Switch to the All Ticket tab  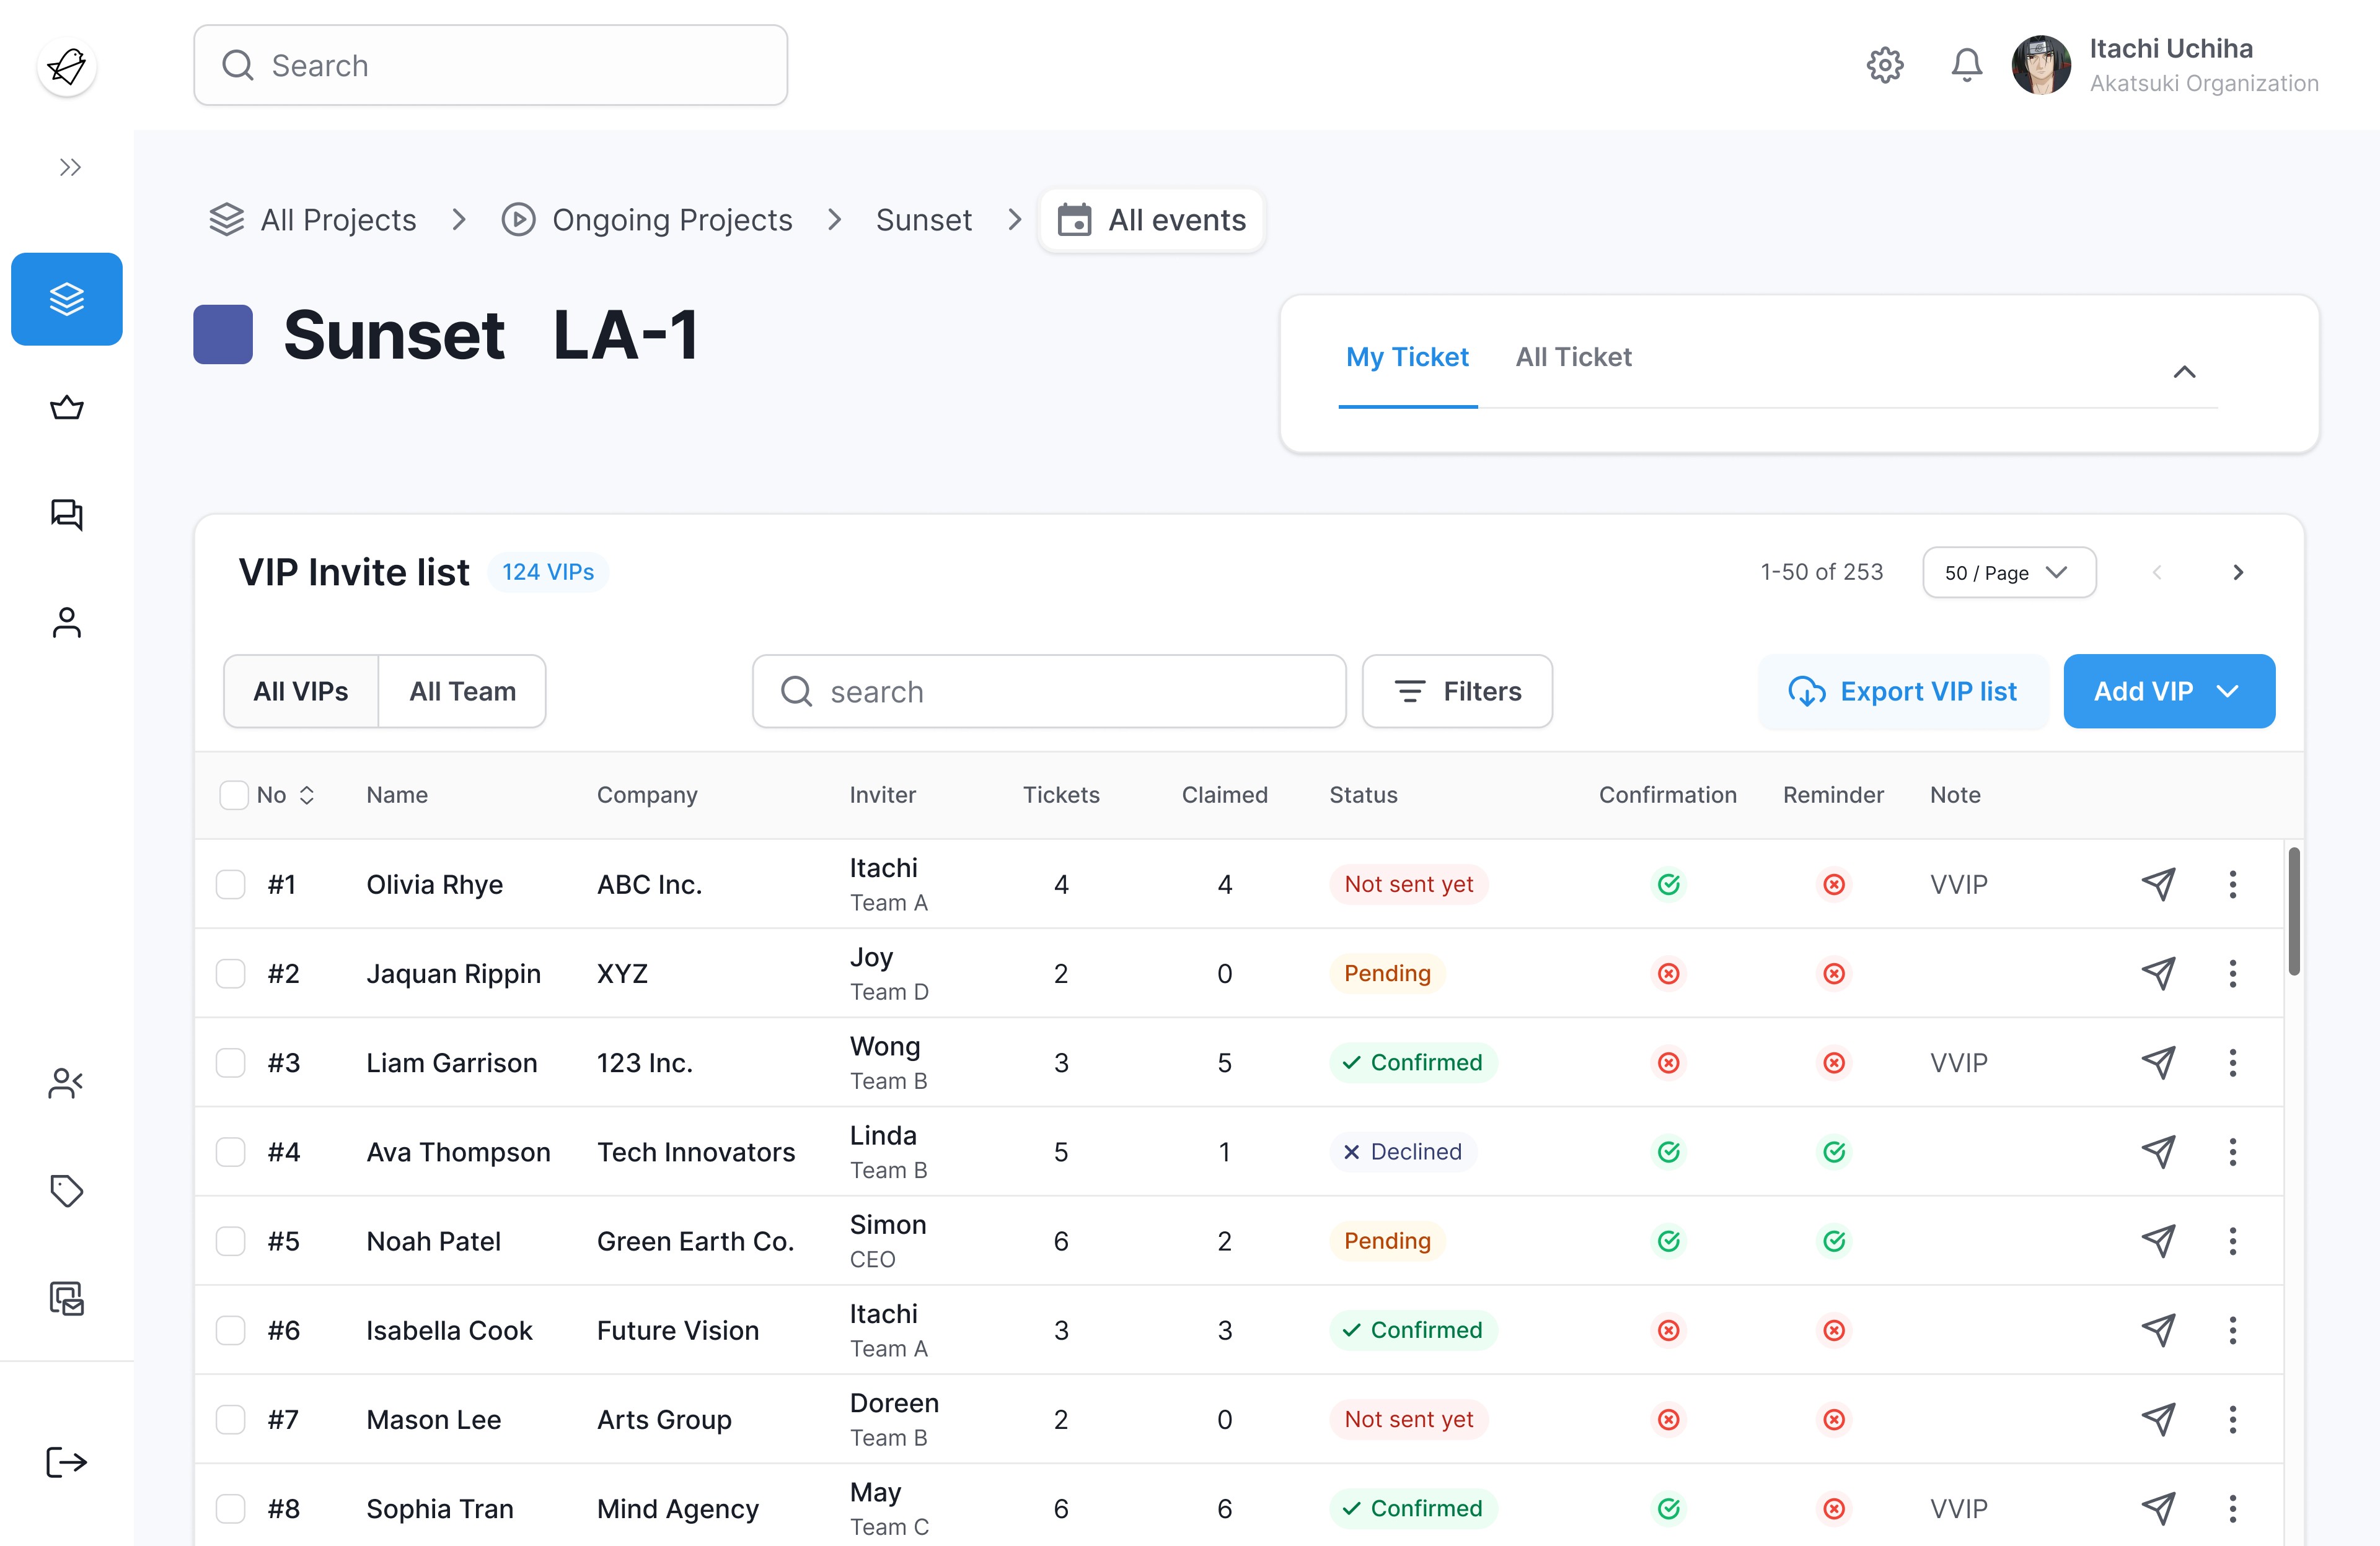(1573, 357)
